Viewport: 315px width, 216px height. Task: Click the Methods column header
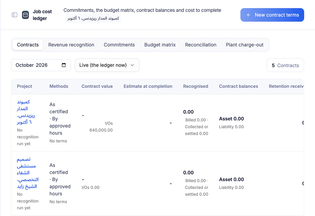point(59,86)
